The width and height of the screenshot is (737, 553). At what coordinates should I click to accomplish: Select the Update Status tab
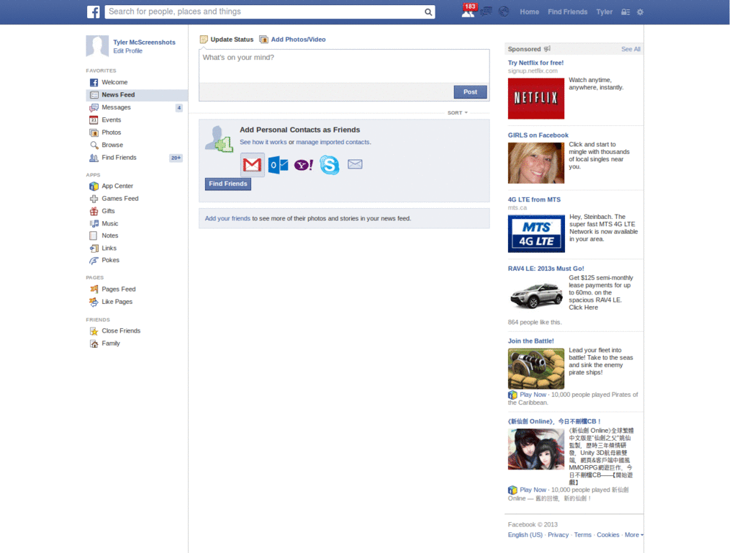click(227, 40)
